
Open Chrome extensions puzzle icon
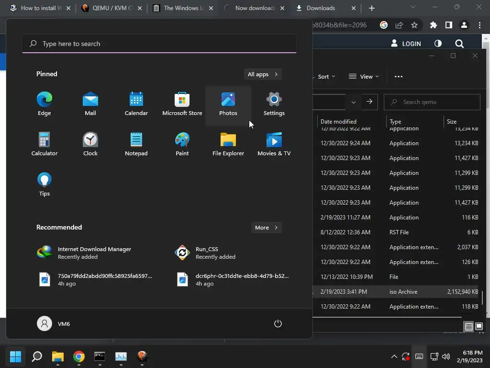(433, 25)
